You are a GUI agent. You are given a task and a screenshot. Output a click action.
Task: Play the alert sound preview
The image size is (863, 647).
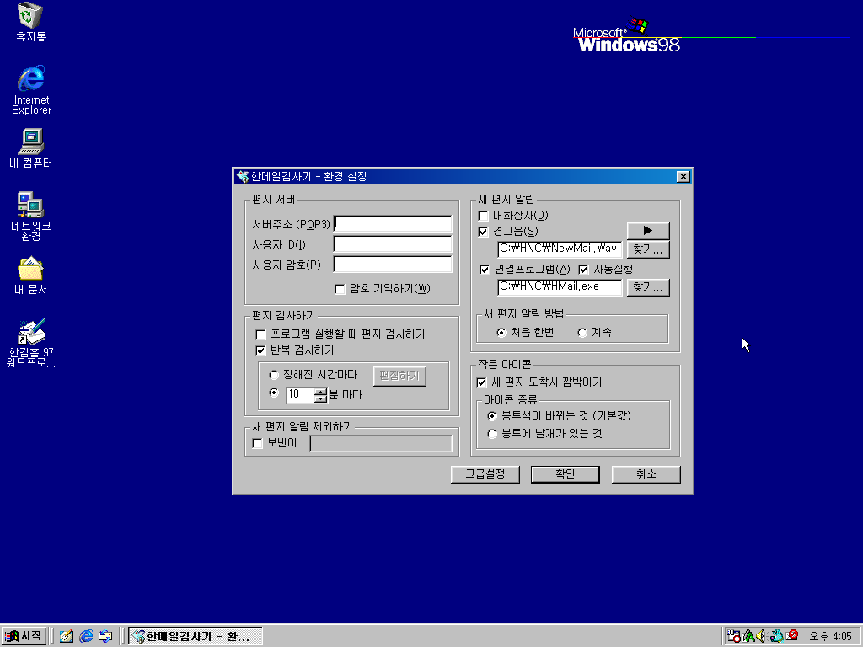coord(648,231)
